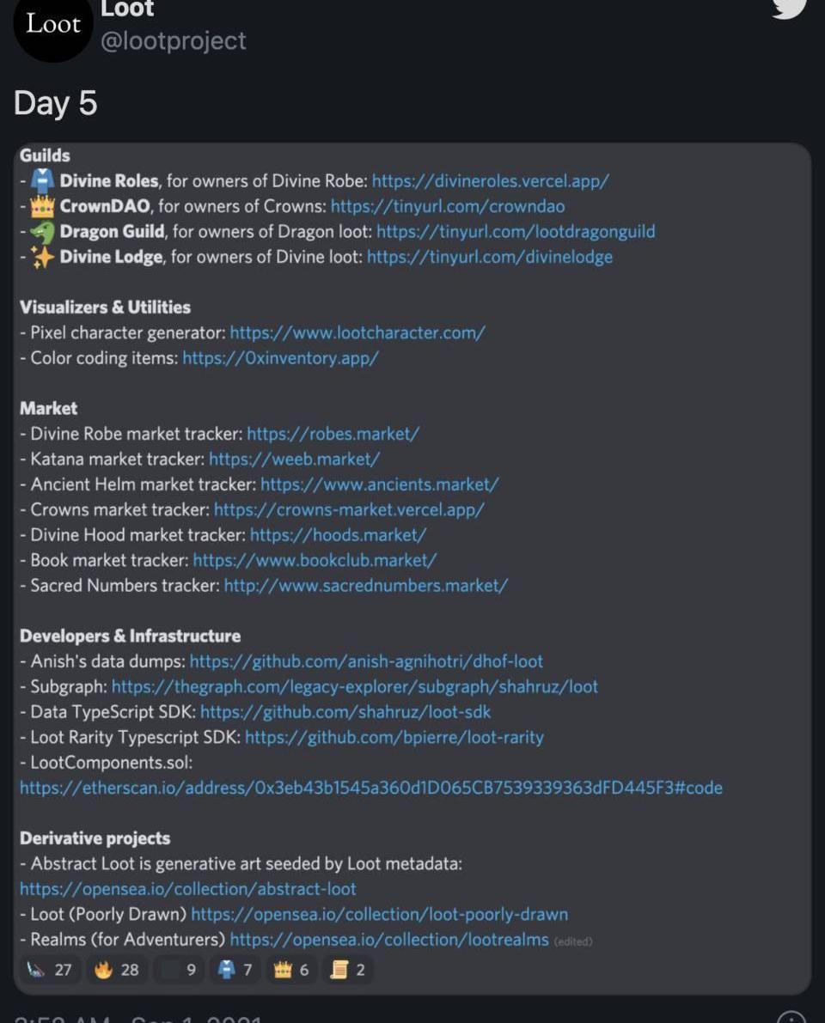
Task: Click the crown emoji reaction
Action: point(291,970)
